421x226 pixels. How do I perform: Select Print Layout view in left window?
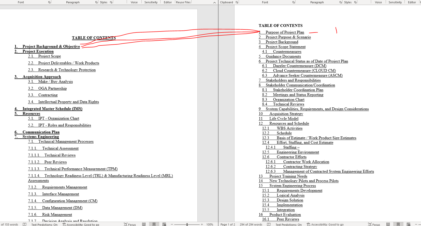point(154,224)
